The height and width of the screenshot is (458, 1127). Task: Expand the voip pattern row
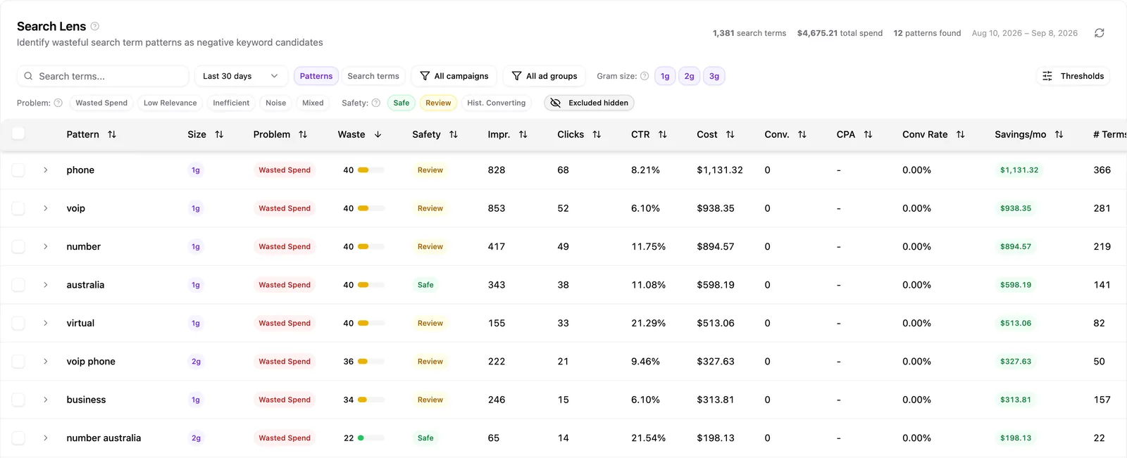[46, 208]
